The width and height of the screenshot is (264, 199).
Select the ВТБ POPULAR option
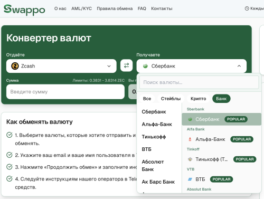[x=221, y=179]
